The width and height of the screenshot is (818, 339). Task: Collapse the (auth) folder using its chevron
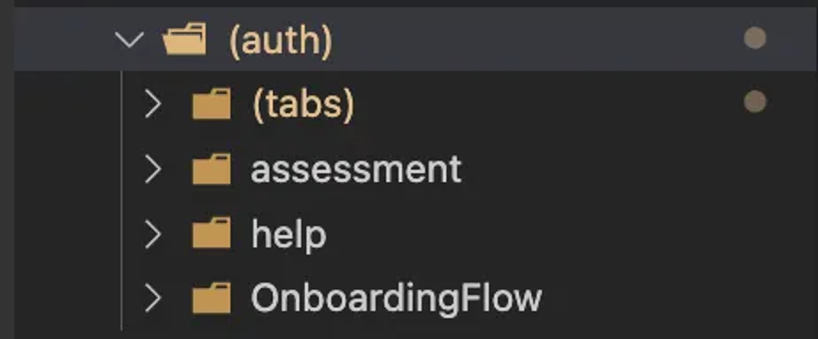pyautogui.click(x=129, y=40)
